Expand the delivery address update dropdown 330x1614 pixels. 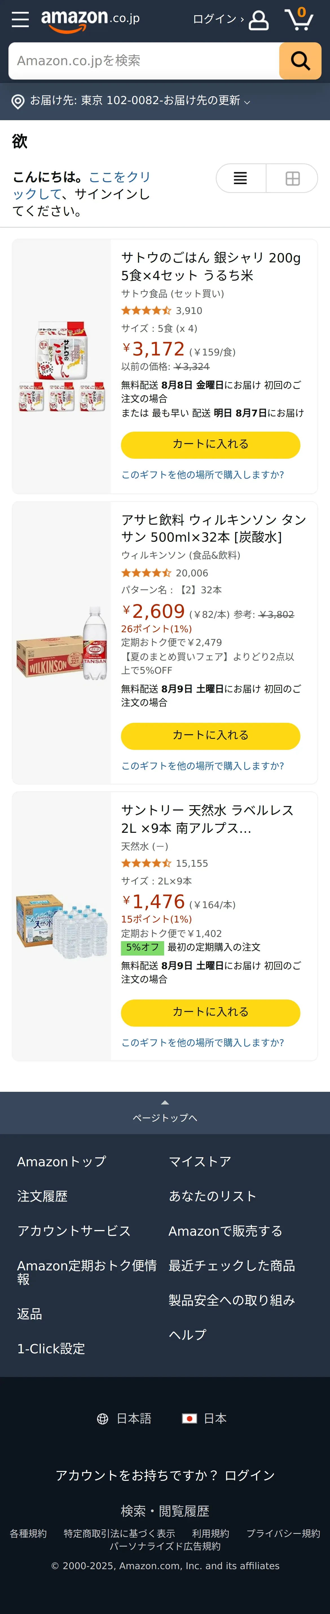click(x=247, y=102)
